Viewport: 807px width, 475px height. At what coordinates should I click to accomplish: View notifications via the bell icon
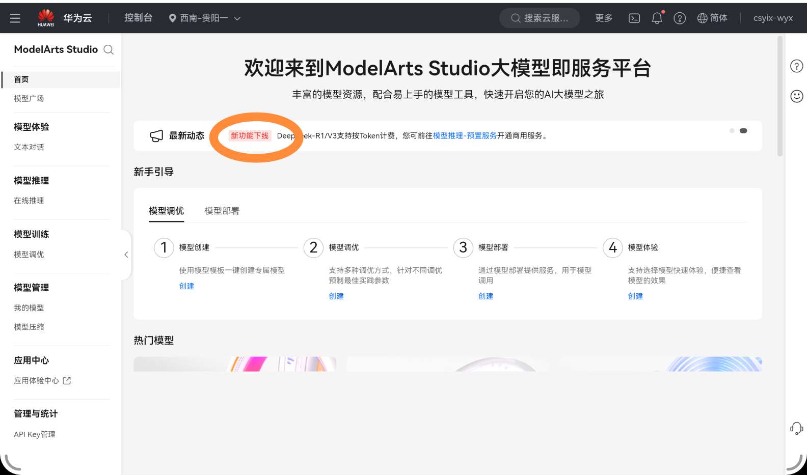coord(657,18)
